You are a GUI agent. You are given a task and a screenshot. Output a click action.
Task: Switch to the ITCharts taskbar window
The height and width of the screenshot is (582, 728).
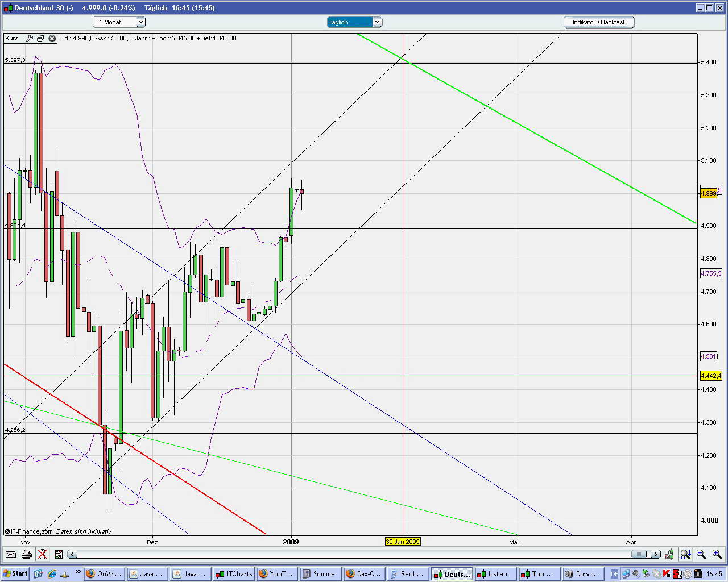pyautogui.click(x=234, y=574)
